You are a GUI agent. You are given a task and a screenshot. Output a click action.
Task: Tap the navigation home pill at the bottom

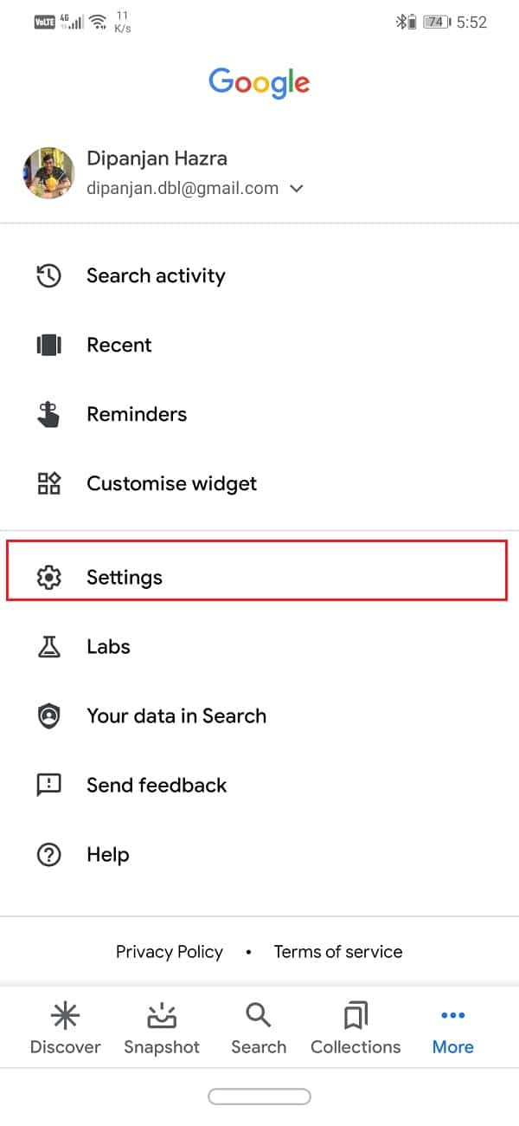pos(259,1097)
